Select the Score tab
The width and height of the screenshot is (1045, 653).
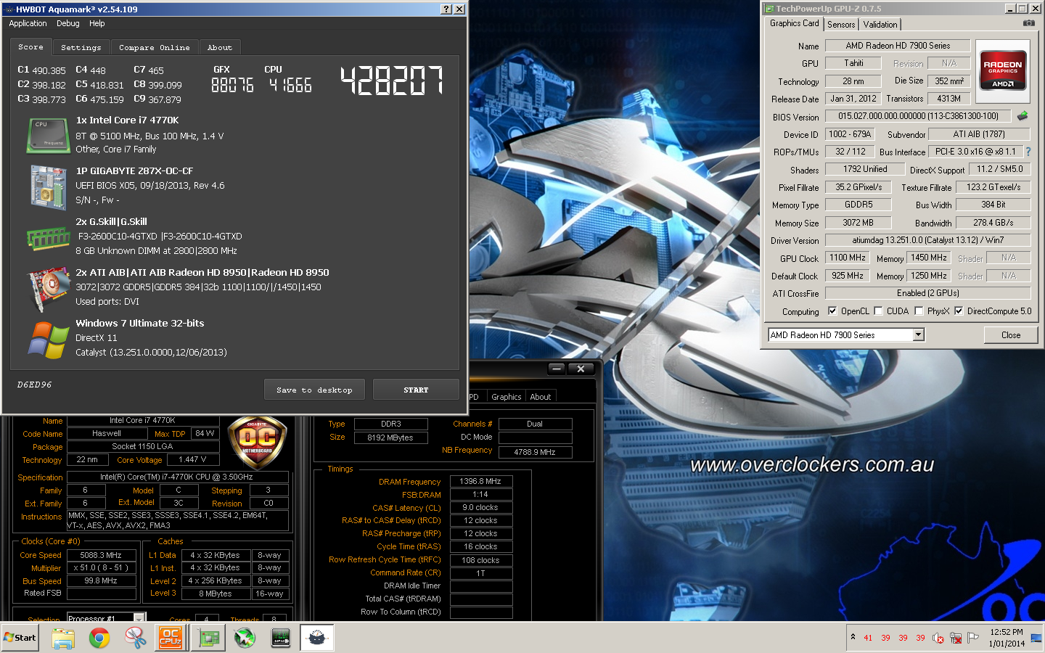(x=30, y=46)
